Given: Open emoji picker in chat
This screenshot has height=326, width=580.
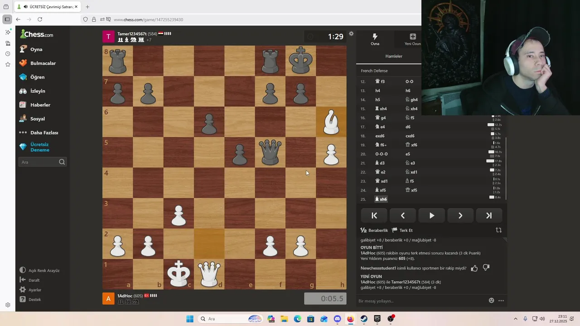Looking at the screenshot, I should pyautogui.click(x=491, y=301).
